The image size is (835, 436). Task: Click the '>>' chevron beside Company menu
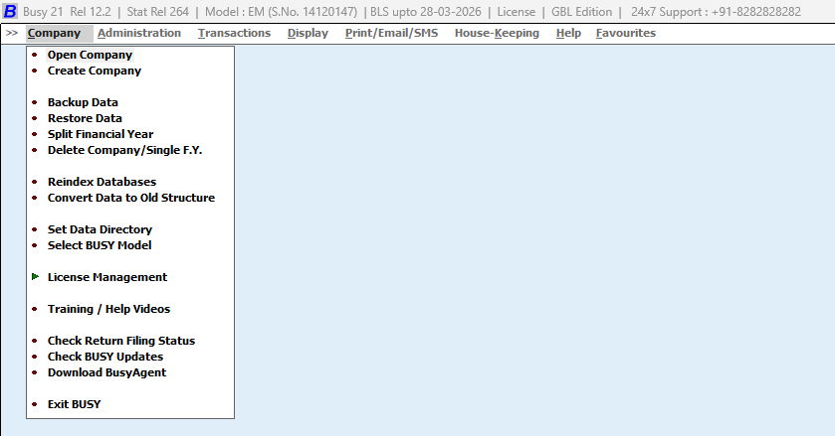point(12,33)
